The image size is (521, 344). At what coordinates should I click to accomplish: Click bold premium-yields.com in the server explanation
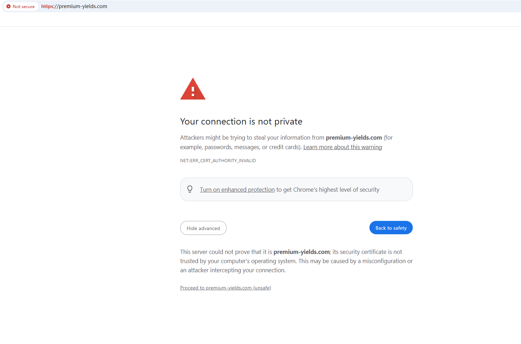click(x=301, y=252)
